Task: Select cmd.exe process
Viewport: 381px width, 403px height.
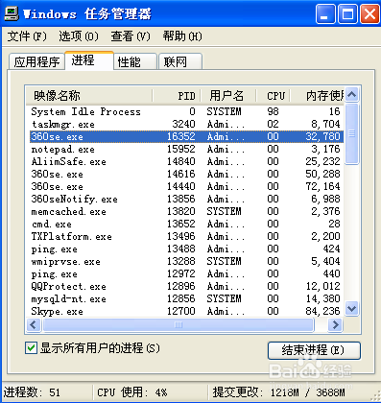Action: click(185, 224)
